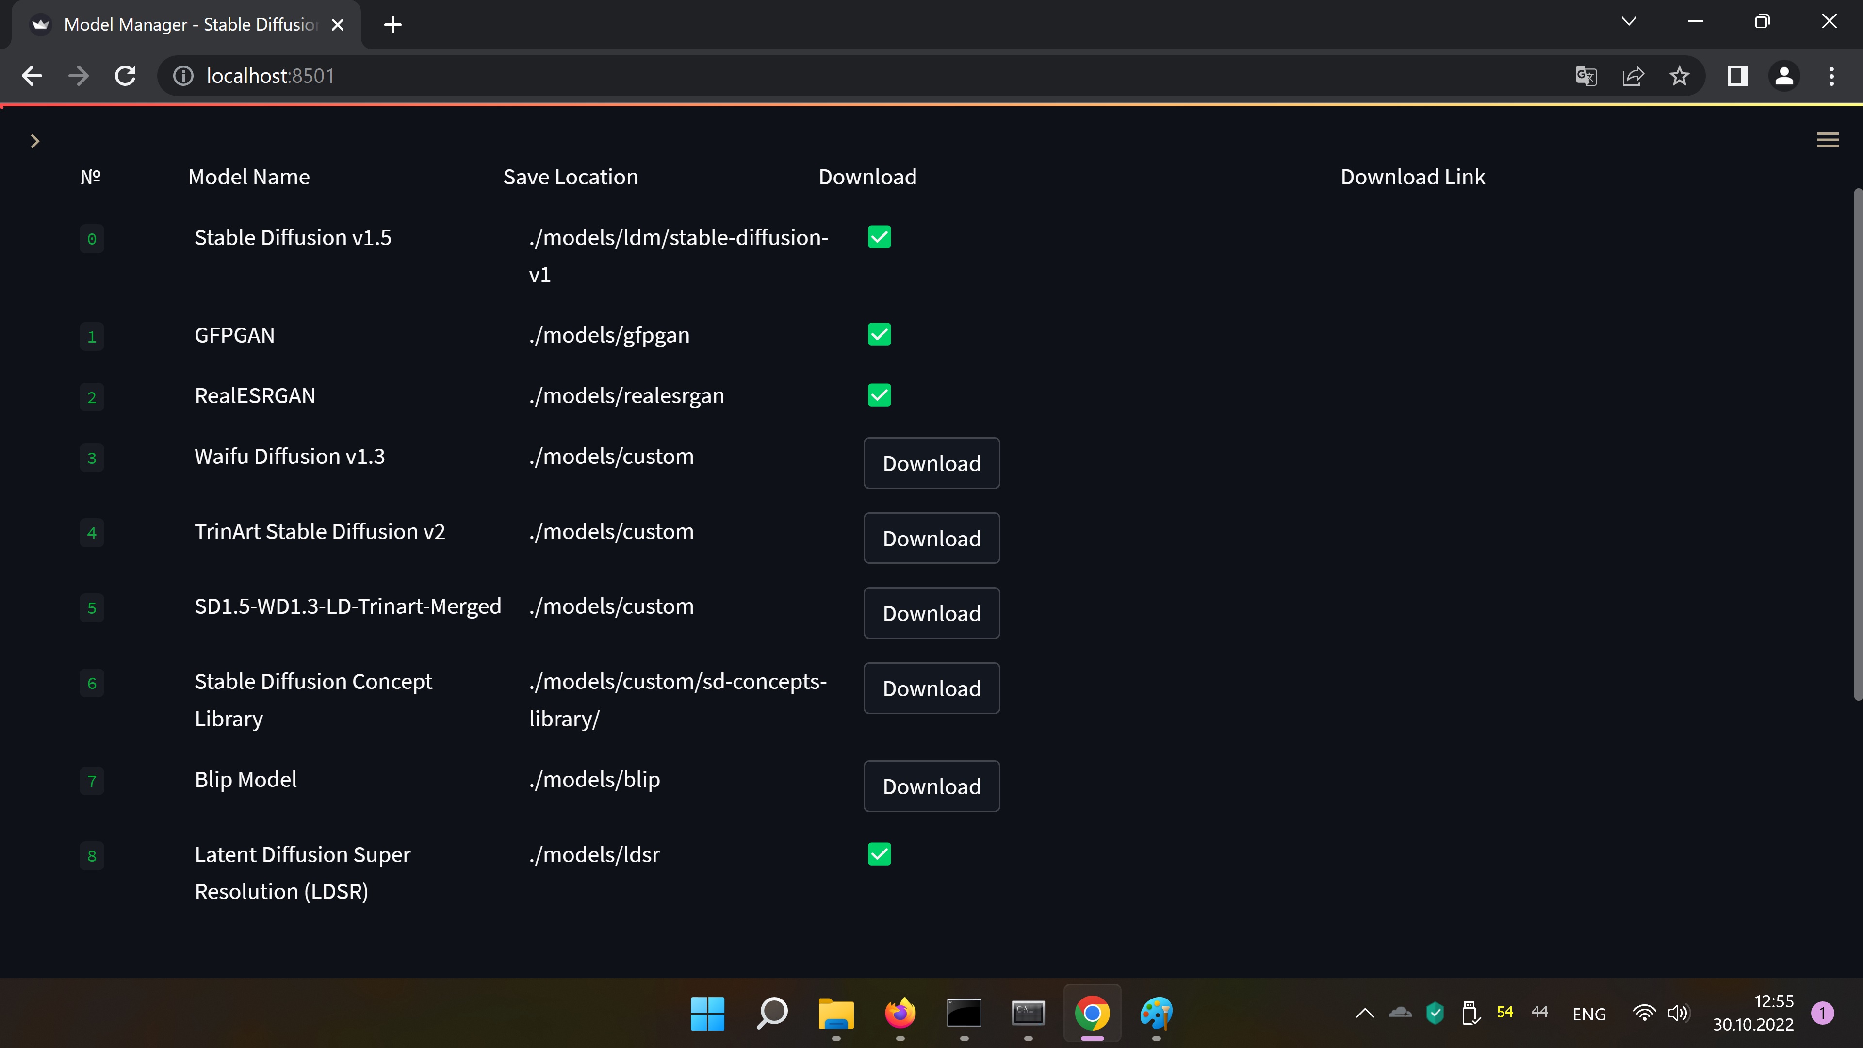
Task: Open the Chrome side panel icon
Action: [1737, 75]
